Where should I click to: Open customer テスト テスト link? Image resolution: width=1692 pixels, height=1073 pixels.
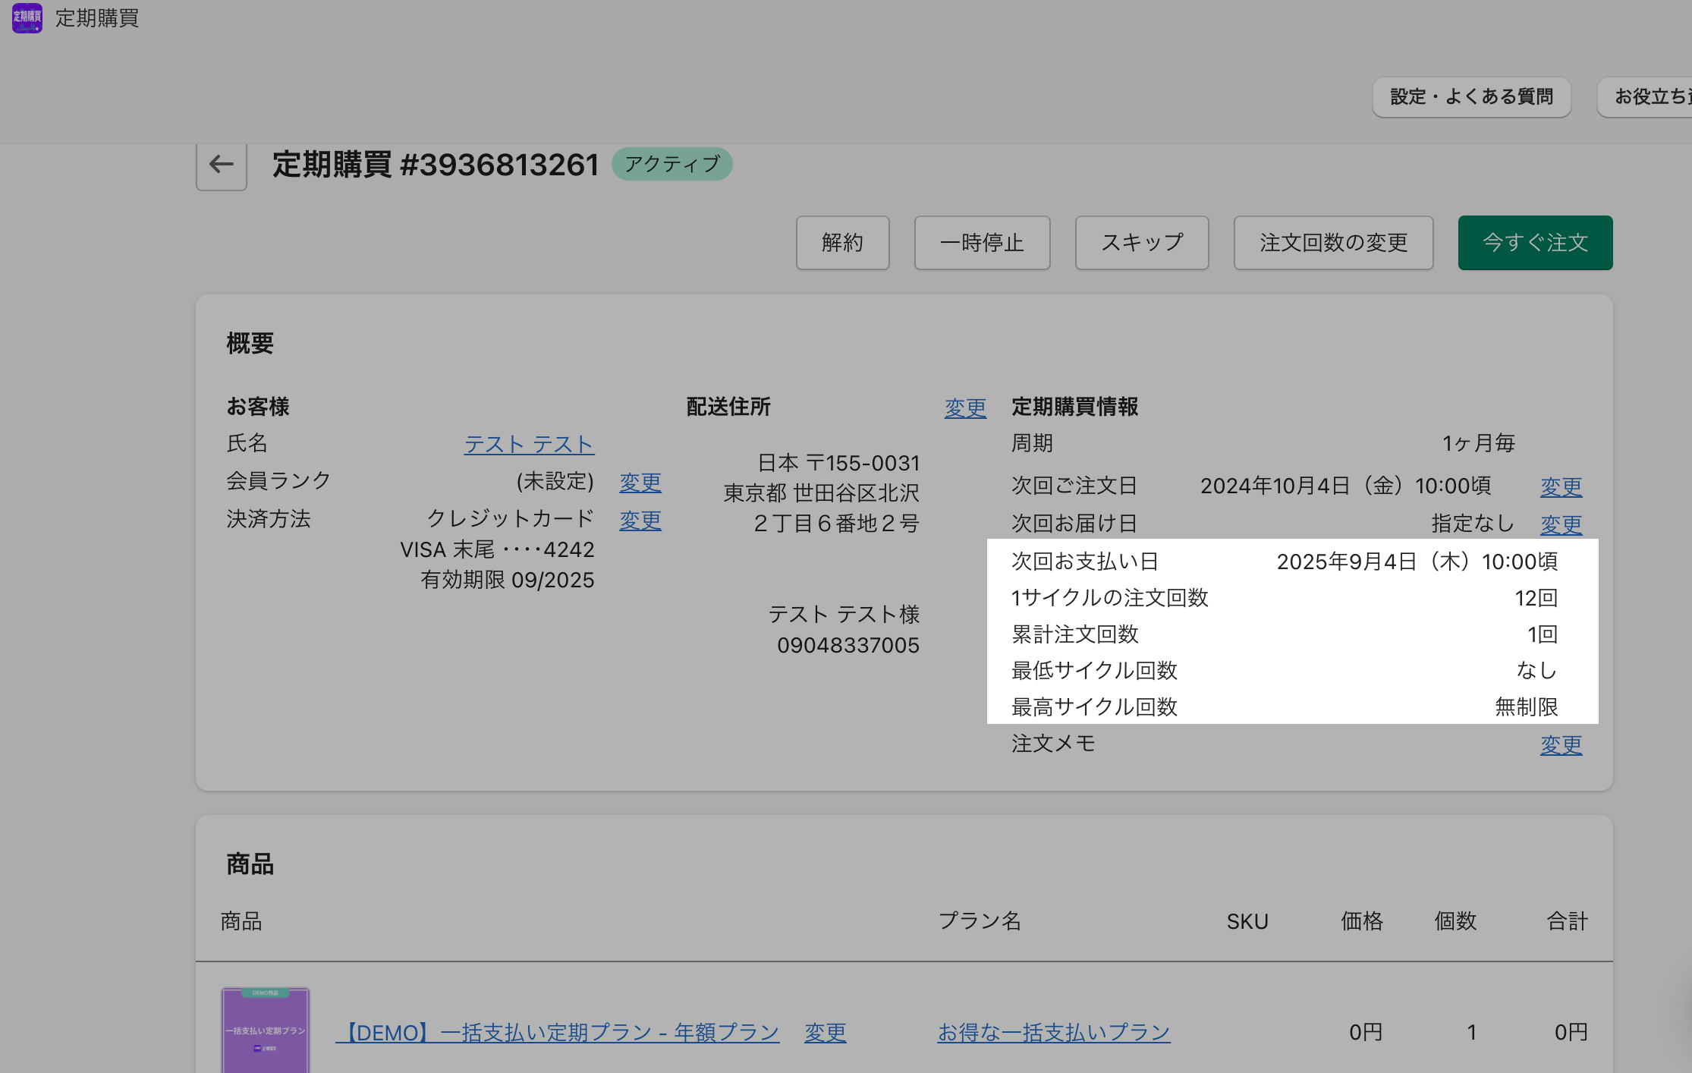tap(529, 444)
